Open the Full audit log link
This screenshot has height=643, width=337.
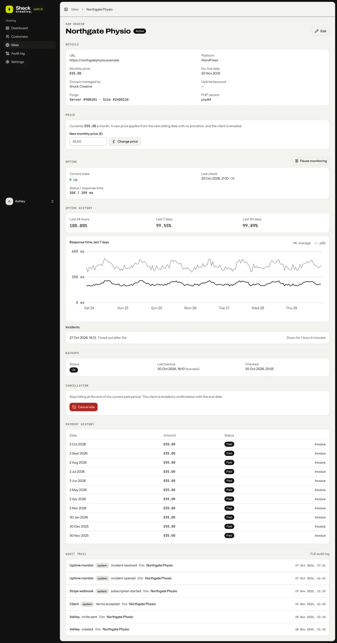(x=320, y=554)
